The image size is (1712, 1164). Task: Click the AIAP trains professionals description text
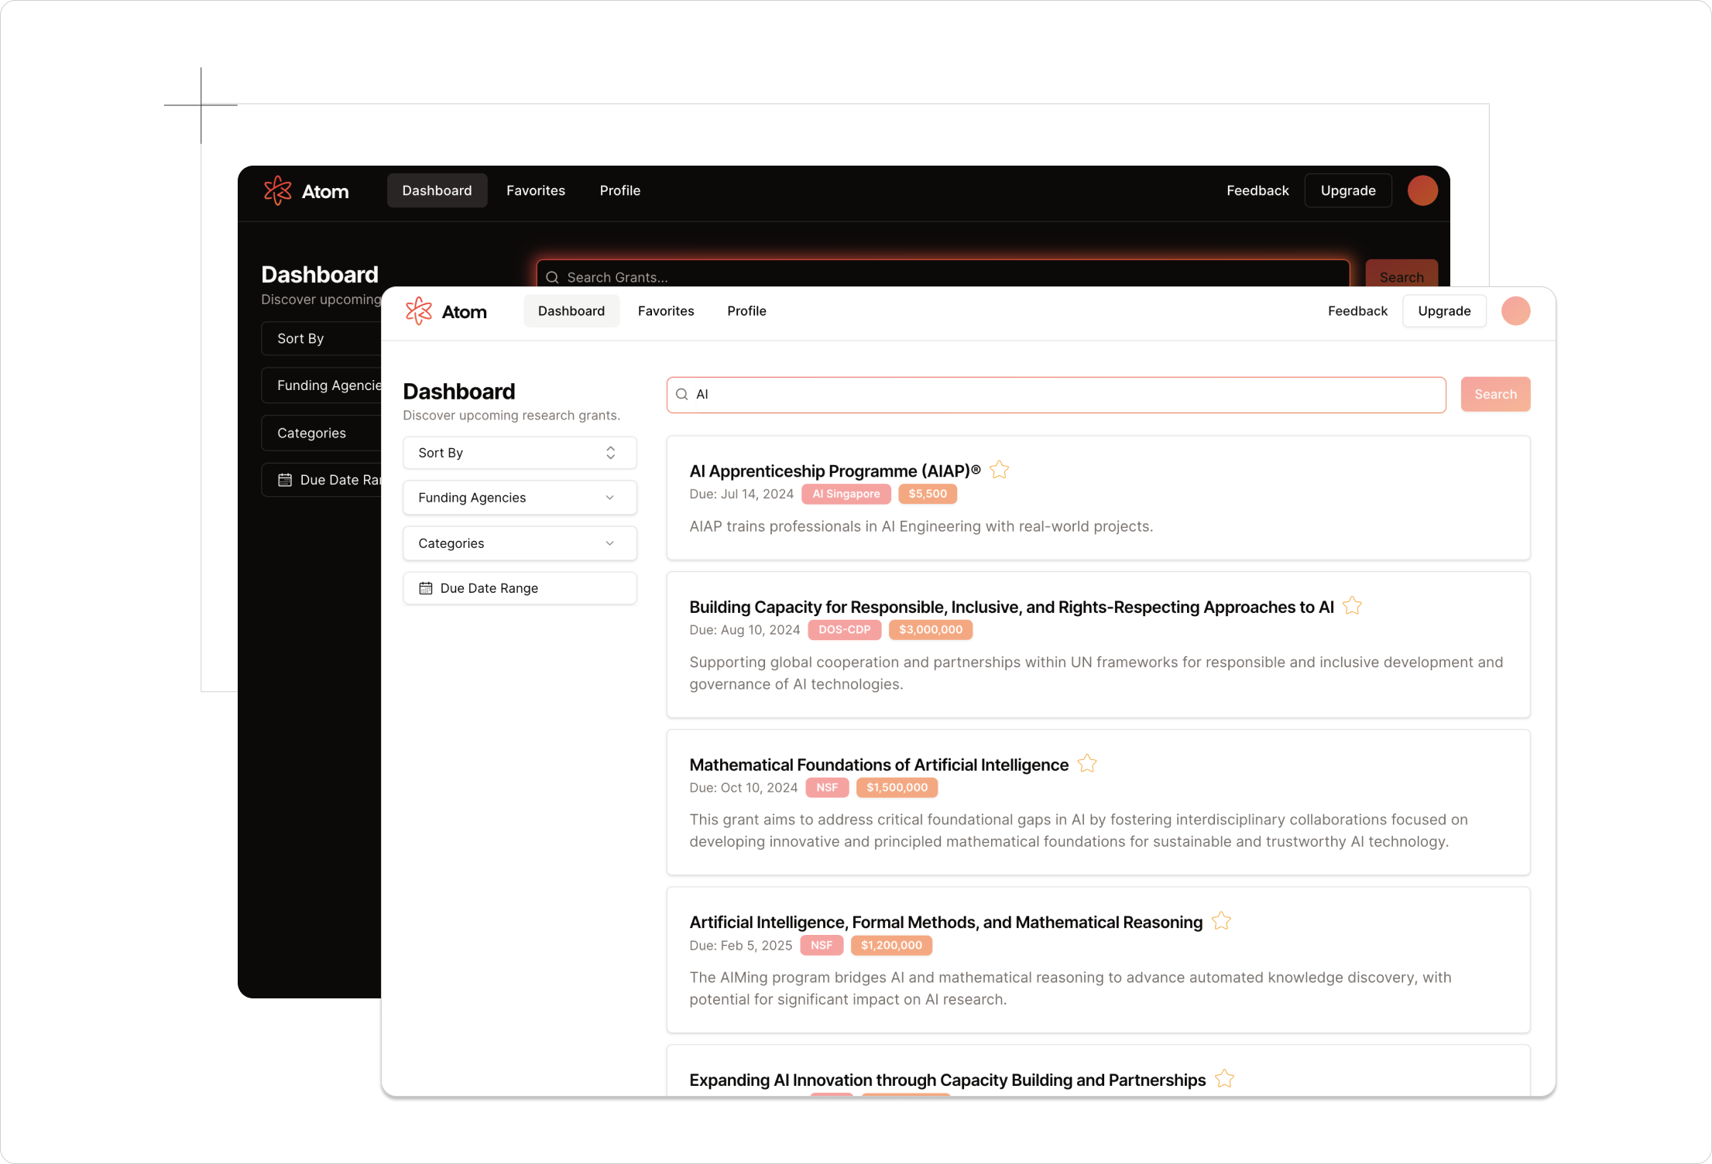(921, 526)
